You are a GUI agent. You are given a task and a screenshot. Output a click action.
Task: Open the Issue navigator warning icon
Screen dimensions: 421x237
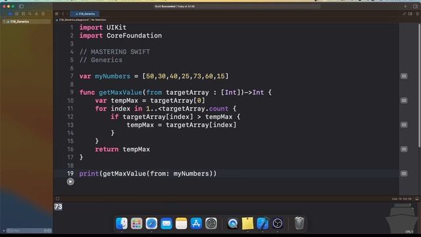tap(37, 13)
